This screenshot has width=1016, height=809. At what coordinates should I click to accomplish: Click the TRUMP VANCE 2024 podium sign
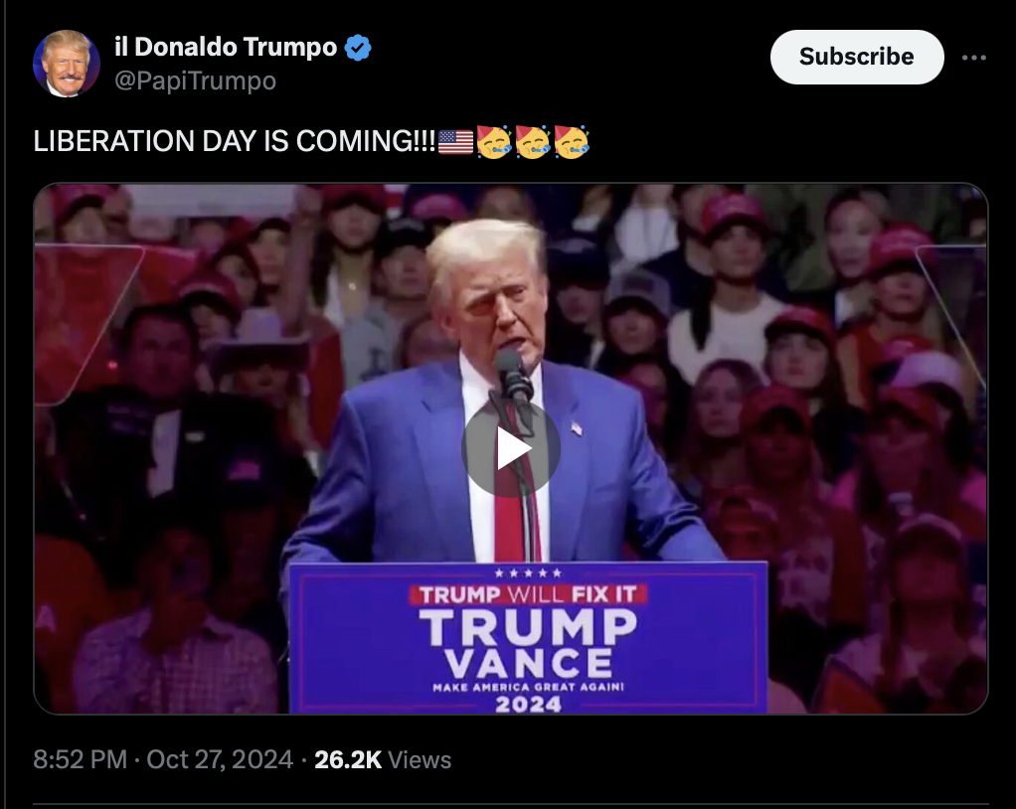[528, 638]
